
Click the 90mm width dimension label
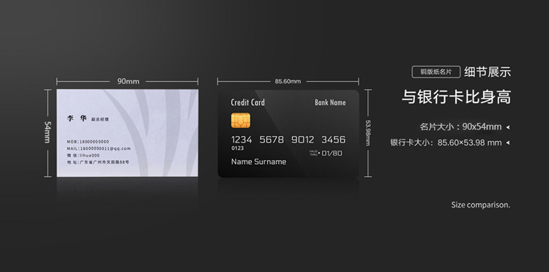128,81
